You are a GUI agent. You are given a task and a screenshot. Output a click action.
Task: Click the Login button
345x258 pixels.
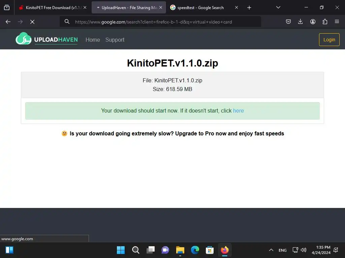tap(329, 40)
